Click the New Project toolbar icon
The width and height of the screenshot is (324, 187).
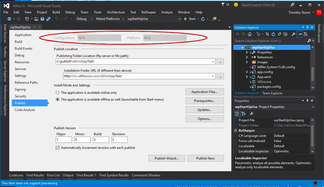27,19
